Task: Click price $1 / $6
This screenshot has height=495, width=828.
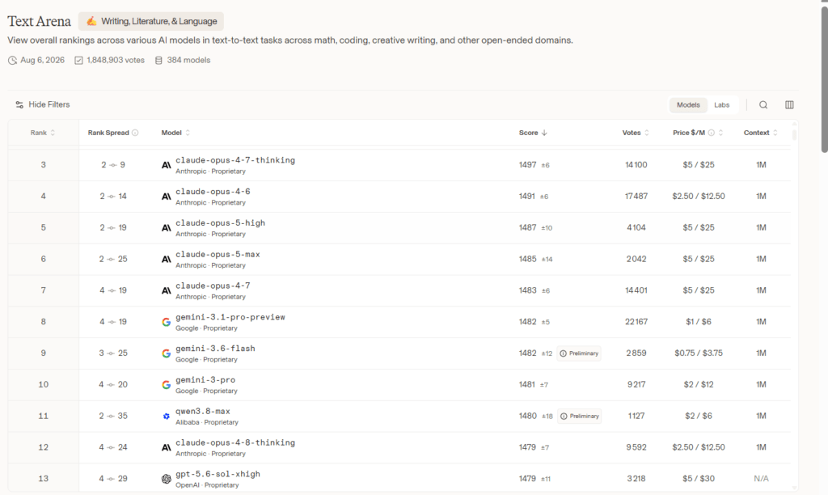Action: click(x=698, y=322)
